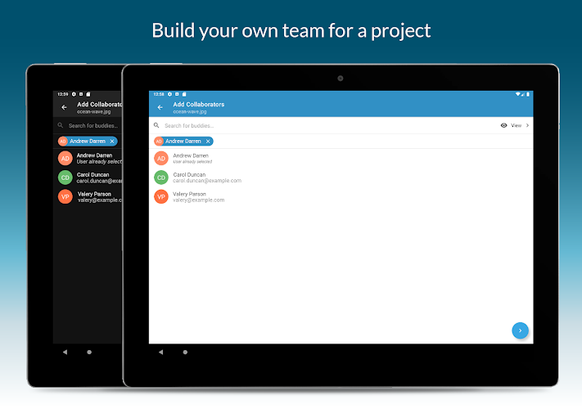The width and height of the screenshot is (582, 409).
Task: Tap Android home circle on light tablet
Action: point(185,352)
